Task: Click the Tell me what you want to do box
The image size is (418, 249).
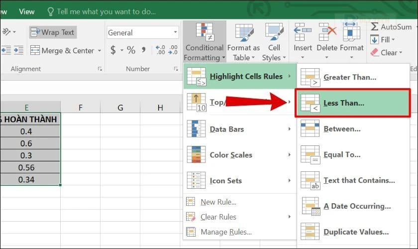Action: click(x=102, y=11)
